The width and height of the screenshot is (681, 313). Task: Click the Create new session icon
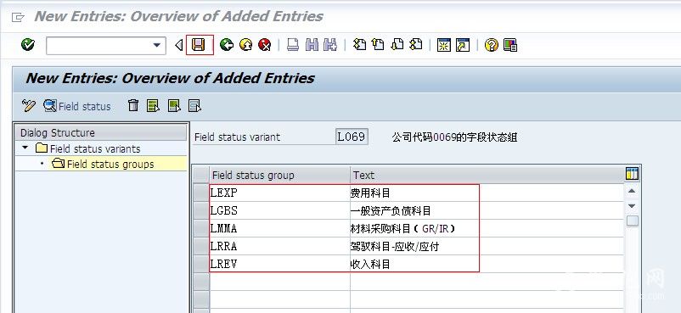pos(444,45)
